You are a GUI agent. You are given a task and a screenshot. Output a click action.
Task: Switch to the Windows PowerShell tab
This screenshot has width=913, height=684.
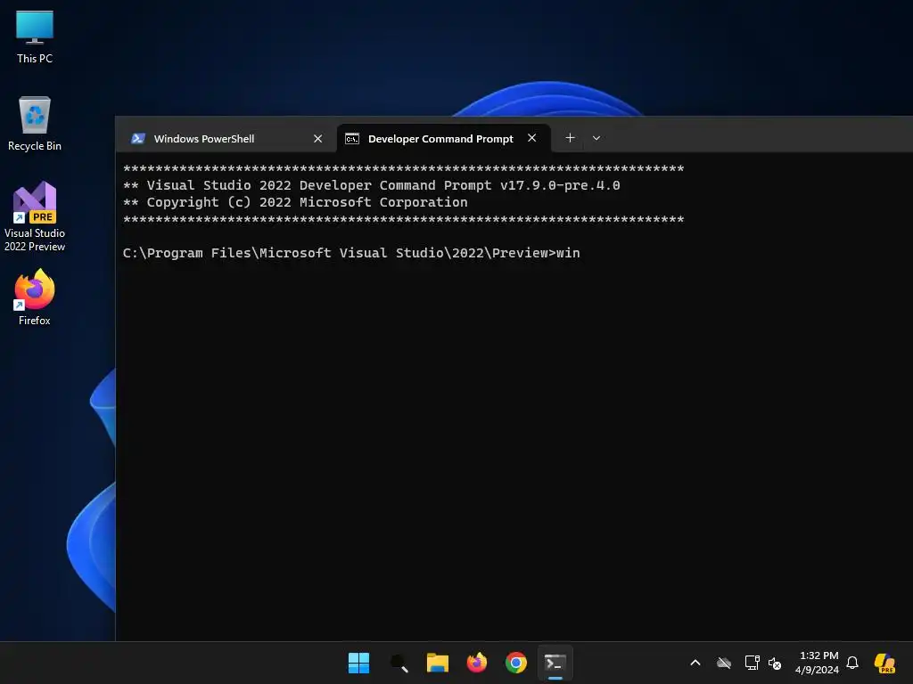point(226,138)
